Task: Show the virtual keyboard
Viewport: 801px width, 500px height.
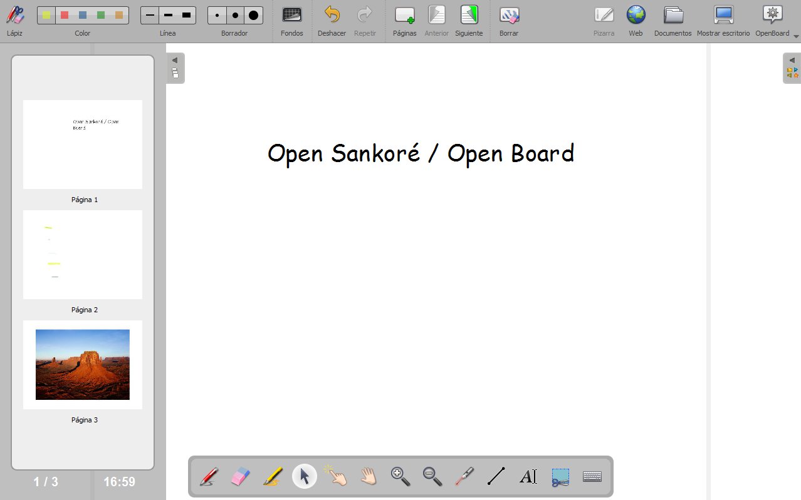Action: coord(592,477)
